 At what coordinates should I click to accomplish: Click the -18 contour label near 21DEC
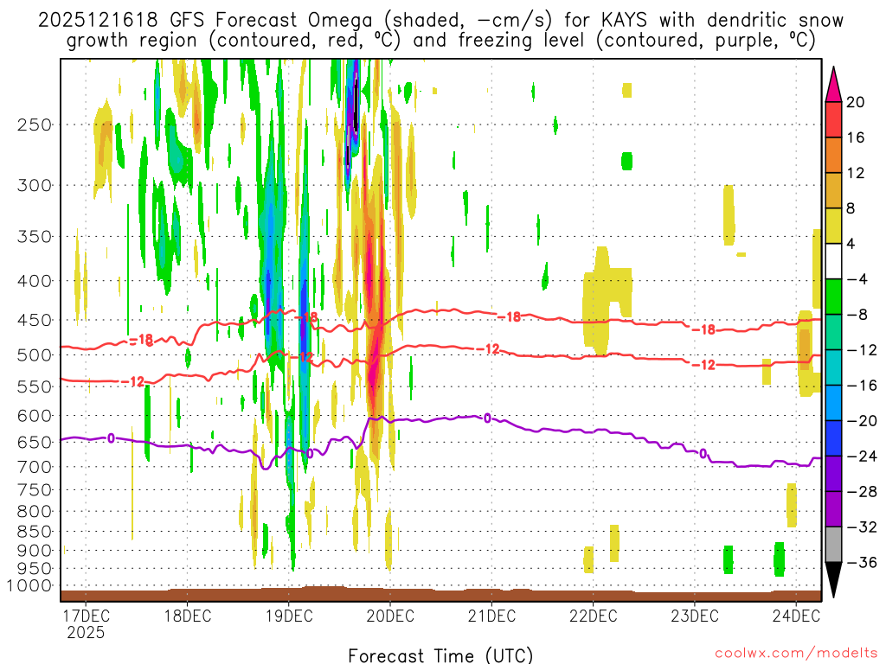pos(509,317)
